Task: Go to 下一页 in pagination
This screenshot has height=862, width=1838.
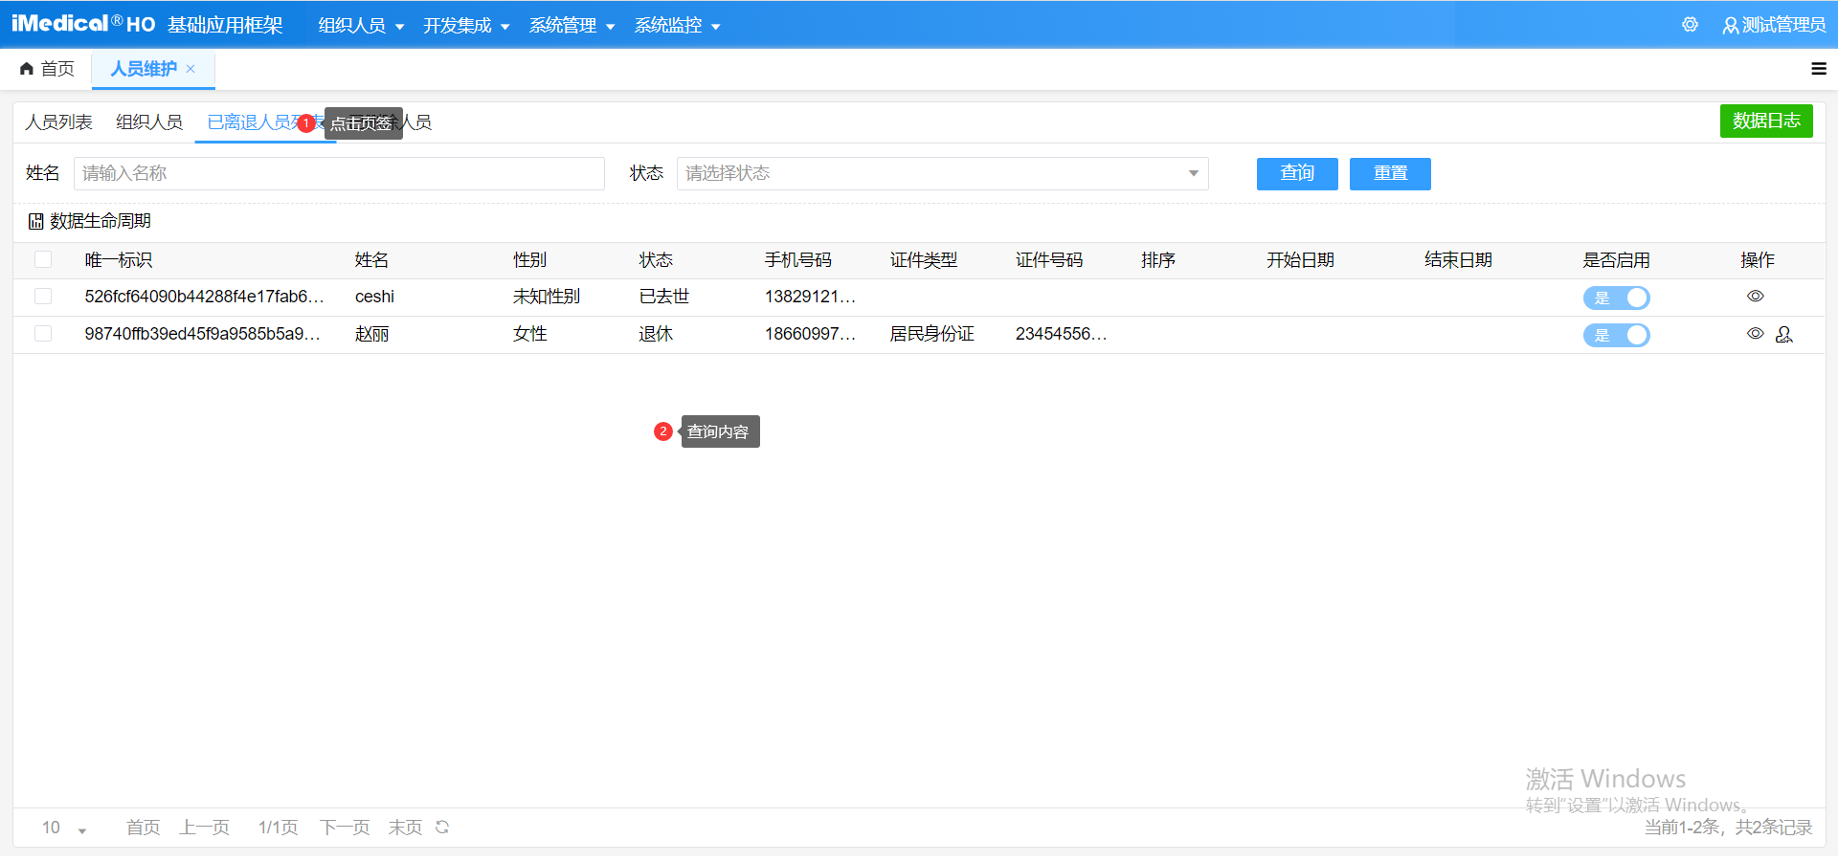Action: pos(345,828)
